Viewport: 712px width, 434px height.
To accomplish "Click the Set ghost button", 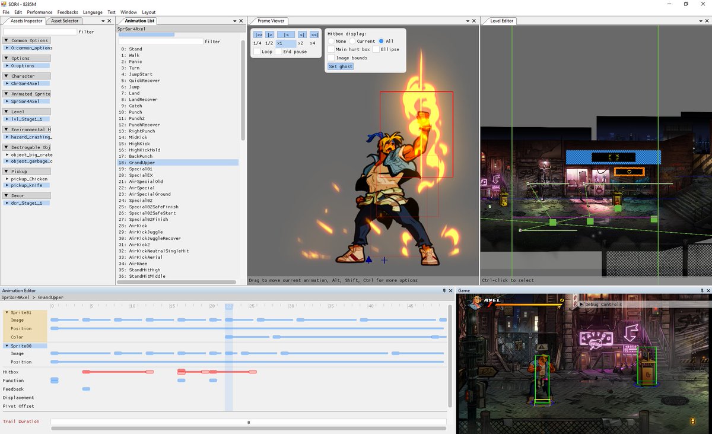I will click(x=341, y=66).
